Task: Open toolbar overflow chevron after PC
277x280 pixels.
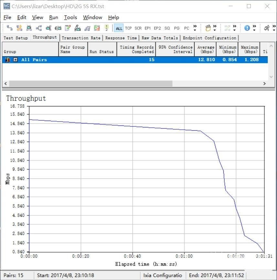Action: pos(195,28)
